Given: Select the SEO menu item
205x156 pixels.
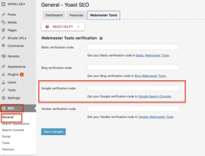Looking at the screenshot, I should (x=18, y=108).
